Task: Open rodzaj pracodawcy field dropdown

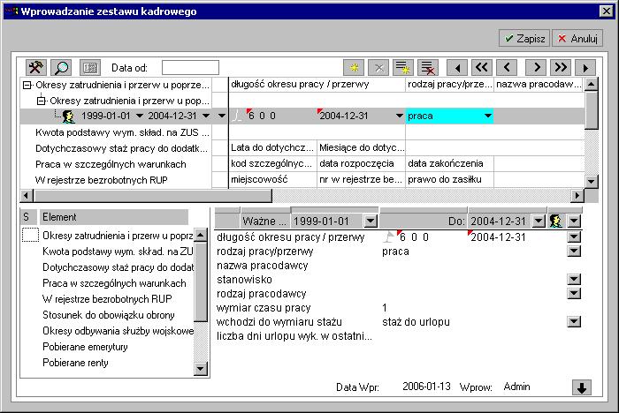Action: pos(574,294)
